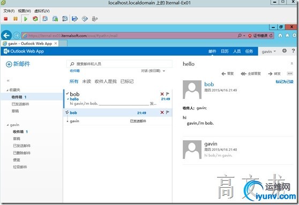299x205 pixels.
Task: Collapse the 收藏夹 folder group
Action: (8, 90)
